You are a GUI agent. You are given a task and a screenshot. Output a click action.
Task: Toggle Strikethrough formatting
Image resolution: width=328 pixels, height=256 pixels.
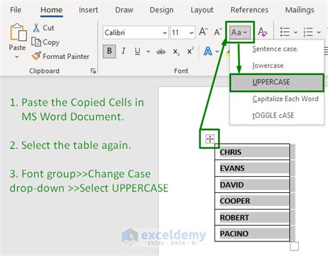coord(161,51)
